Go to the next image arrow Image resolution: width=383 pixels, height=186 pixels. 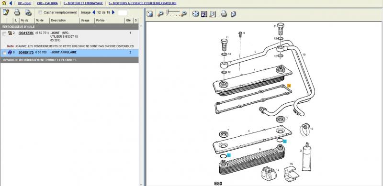pyautogui.click(x=113, y=12)
